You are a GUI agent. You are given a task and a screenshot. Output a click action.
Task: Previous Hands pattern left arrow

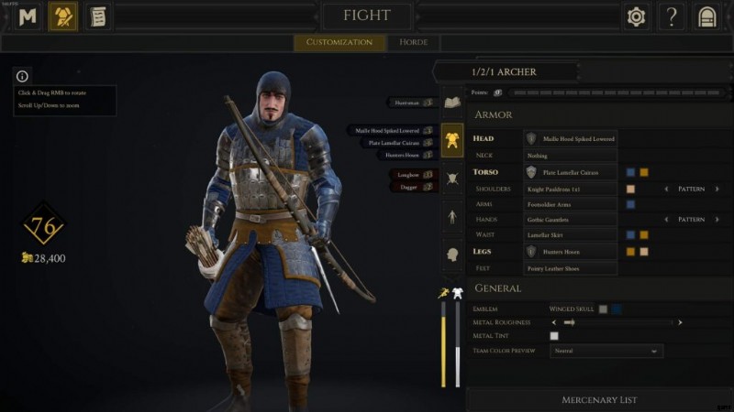tap(666, 220)
